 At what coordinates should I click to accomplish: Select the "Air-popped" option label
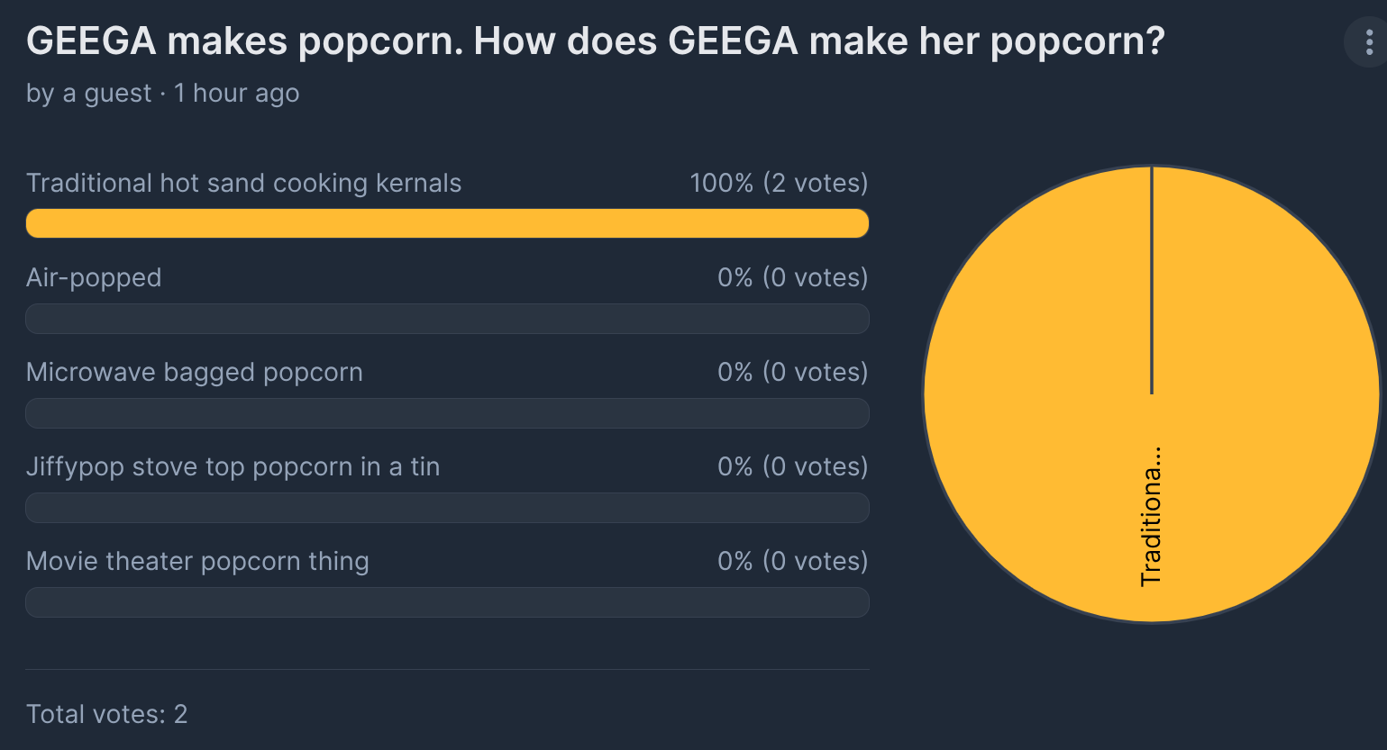(x=94, y=277)
